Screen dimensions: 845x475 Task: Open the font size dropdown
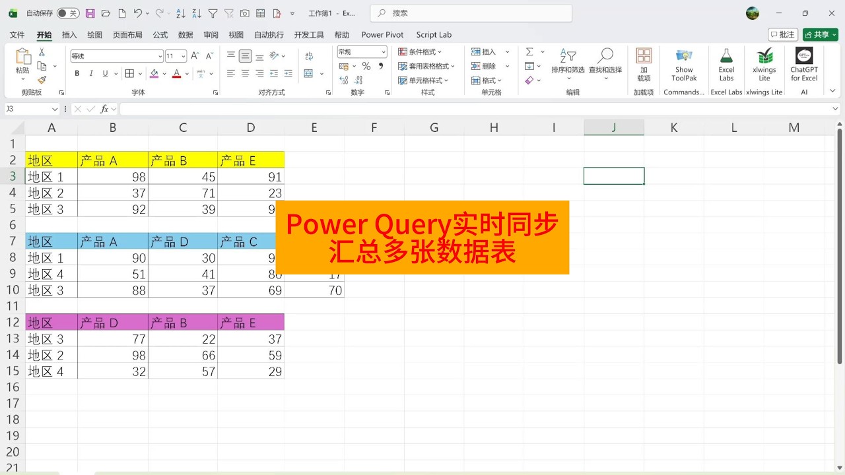(184, 56)
